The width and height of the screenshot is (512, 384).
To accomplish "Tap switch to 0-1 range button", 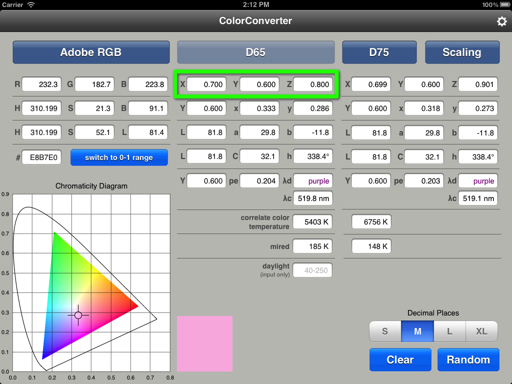I will coord(119,157).
